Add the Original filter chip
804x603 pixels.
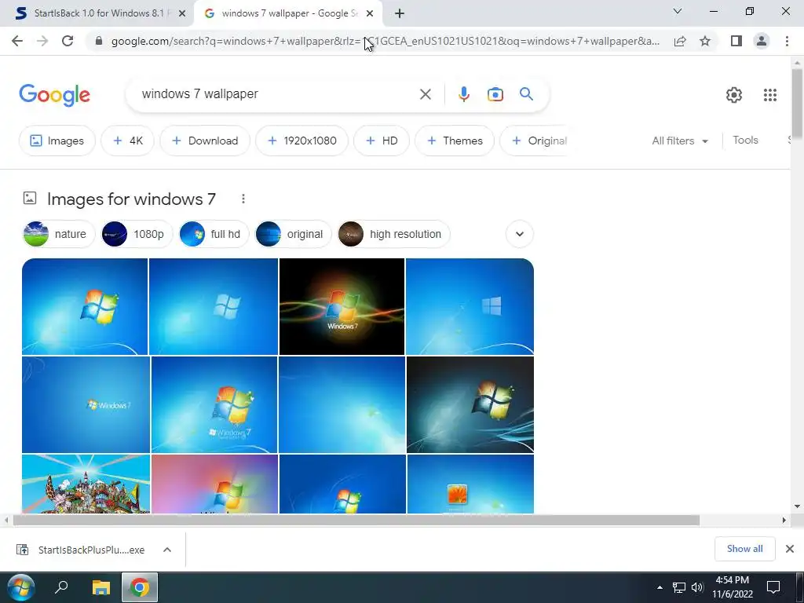coord(533,141)
